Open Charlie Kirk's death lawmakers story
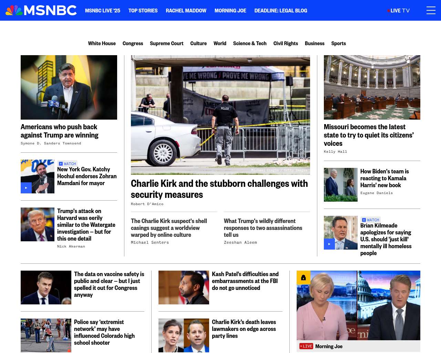Screen dimensions: 441x353 tap(244, 329)
